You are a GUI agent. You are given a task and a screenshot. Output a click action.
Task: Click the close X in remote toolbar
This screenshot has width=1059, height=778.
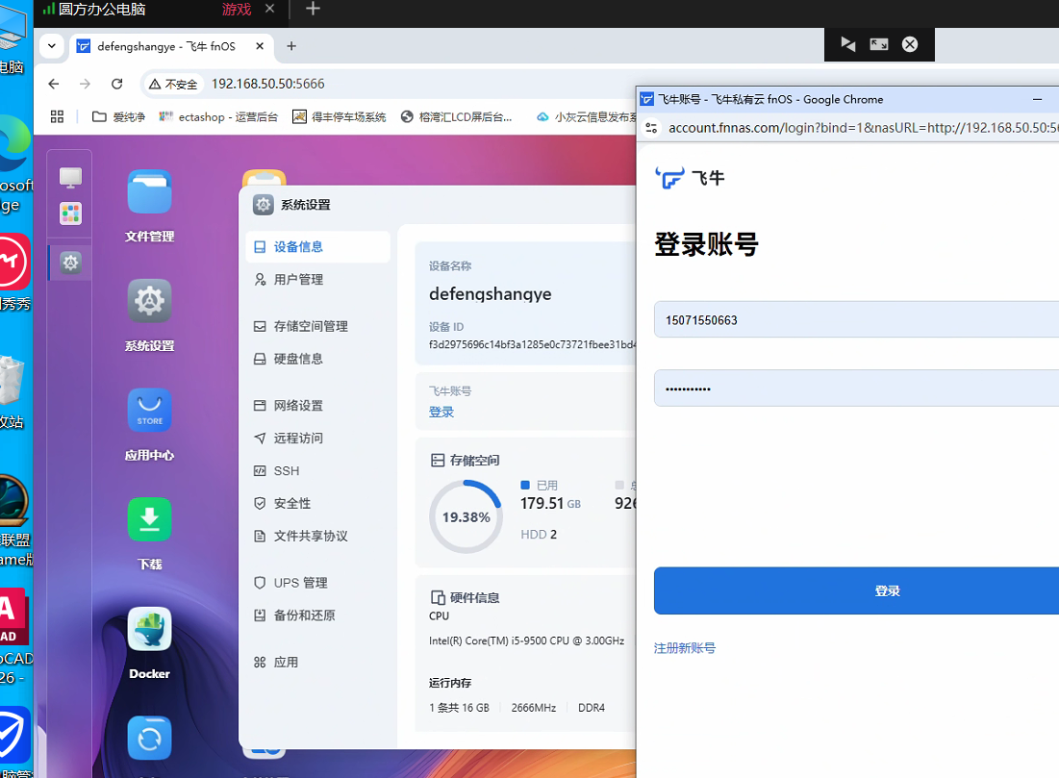[910, 44]
